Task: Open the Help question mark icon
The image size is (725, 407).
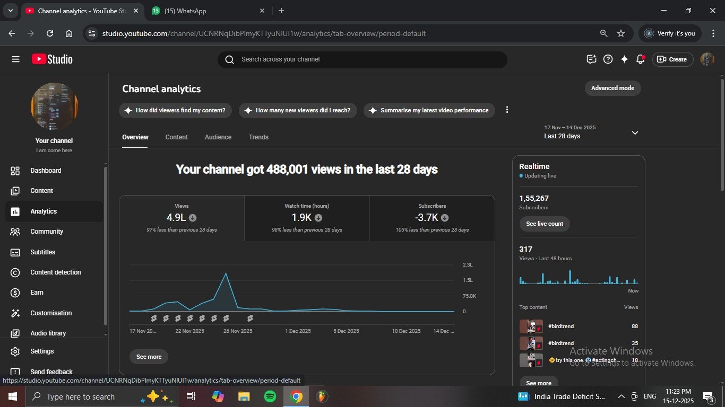Action: (608, 59)
